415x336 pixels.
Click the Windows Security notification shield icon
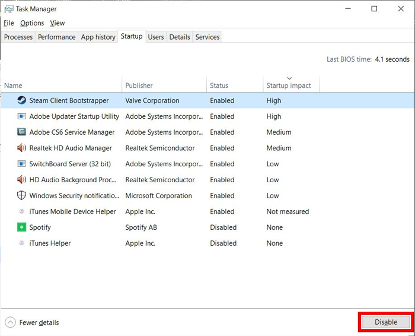(21, 195)
